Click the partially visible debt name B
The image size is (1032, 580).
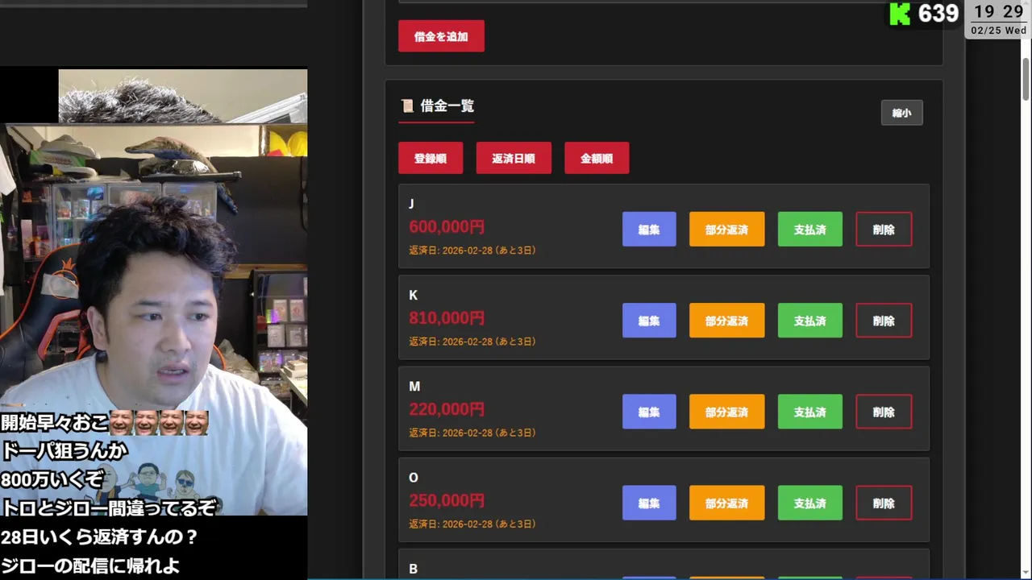pos(413,568)
